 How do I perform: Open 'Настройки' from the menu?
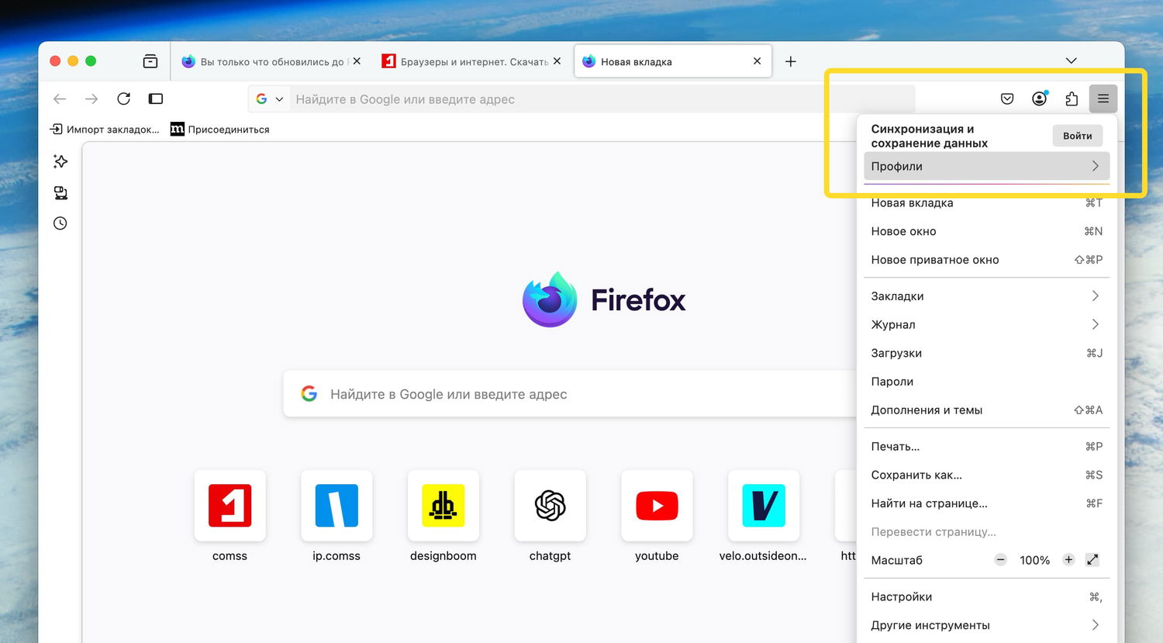point(987,596)
